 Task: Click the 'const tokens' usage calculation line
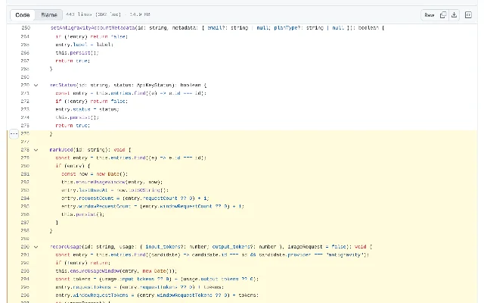[157, 280]
